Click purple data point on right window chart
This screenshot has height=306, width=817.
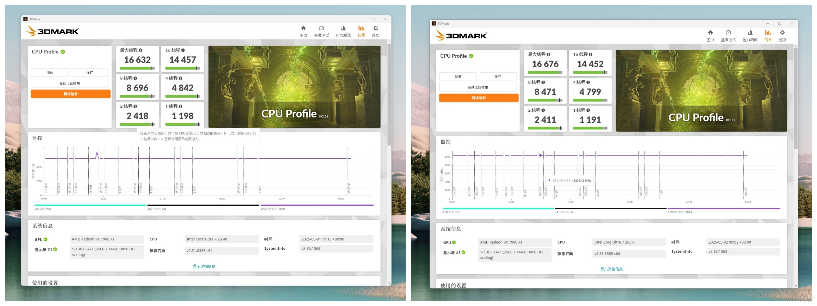point(540,156)
